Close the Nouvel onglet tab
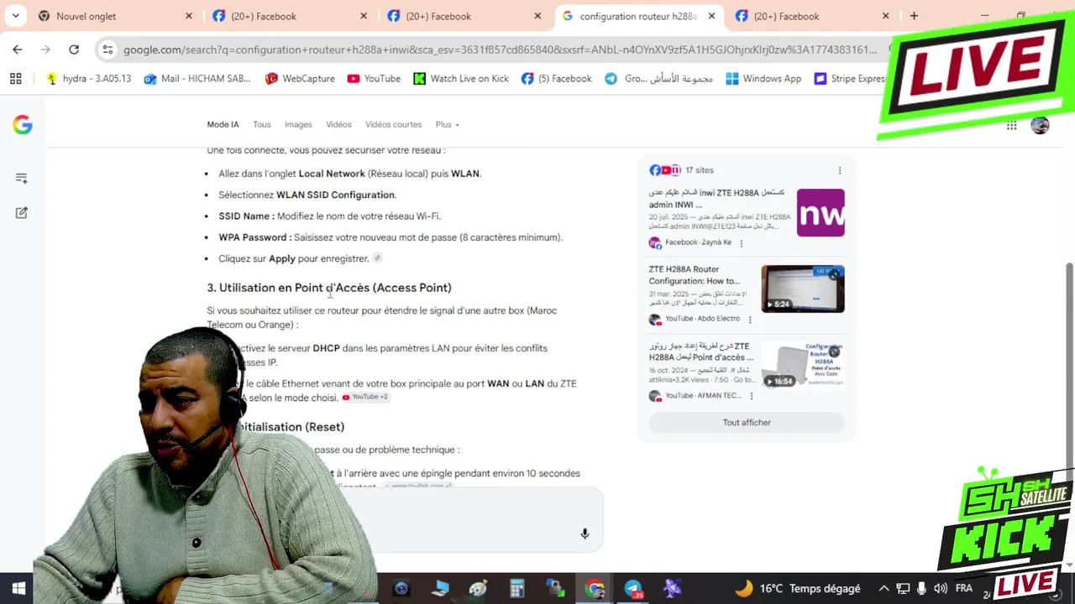This screenshot has height=604, width=1075. tap(189, 16)
